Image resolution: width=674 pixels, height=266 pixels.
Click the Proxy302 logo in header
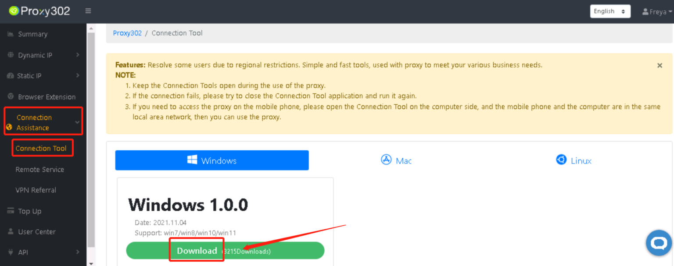click(x=39, y=11)
